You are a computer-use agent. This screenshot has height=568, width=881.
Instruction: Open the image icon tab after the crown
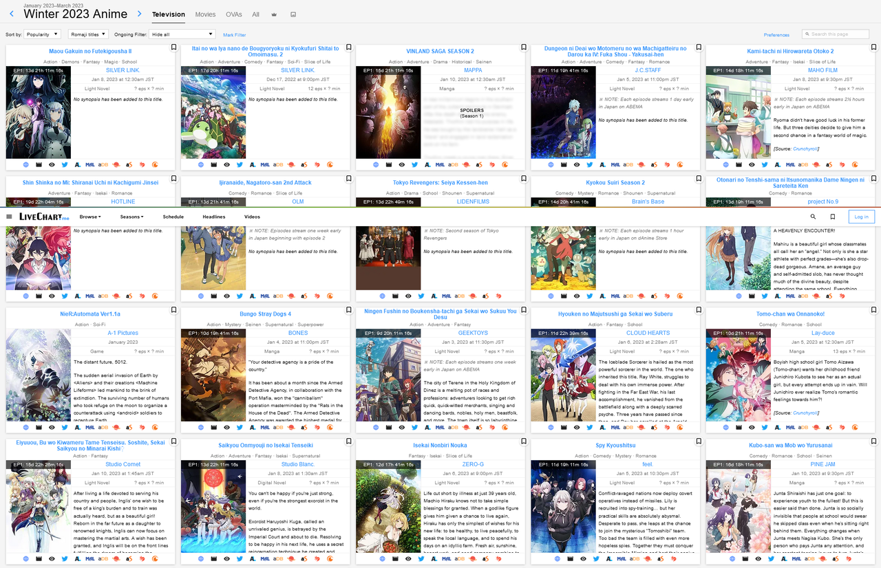coord(294,14)
